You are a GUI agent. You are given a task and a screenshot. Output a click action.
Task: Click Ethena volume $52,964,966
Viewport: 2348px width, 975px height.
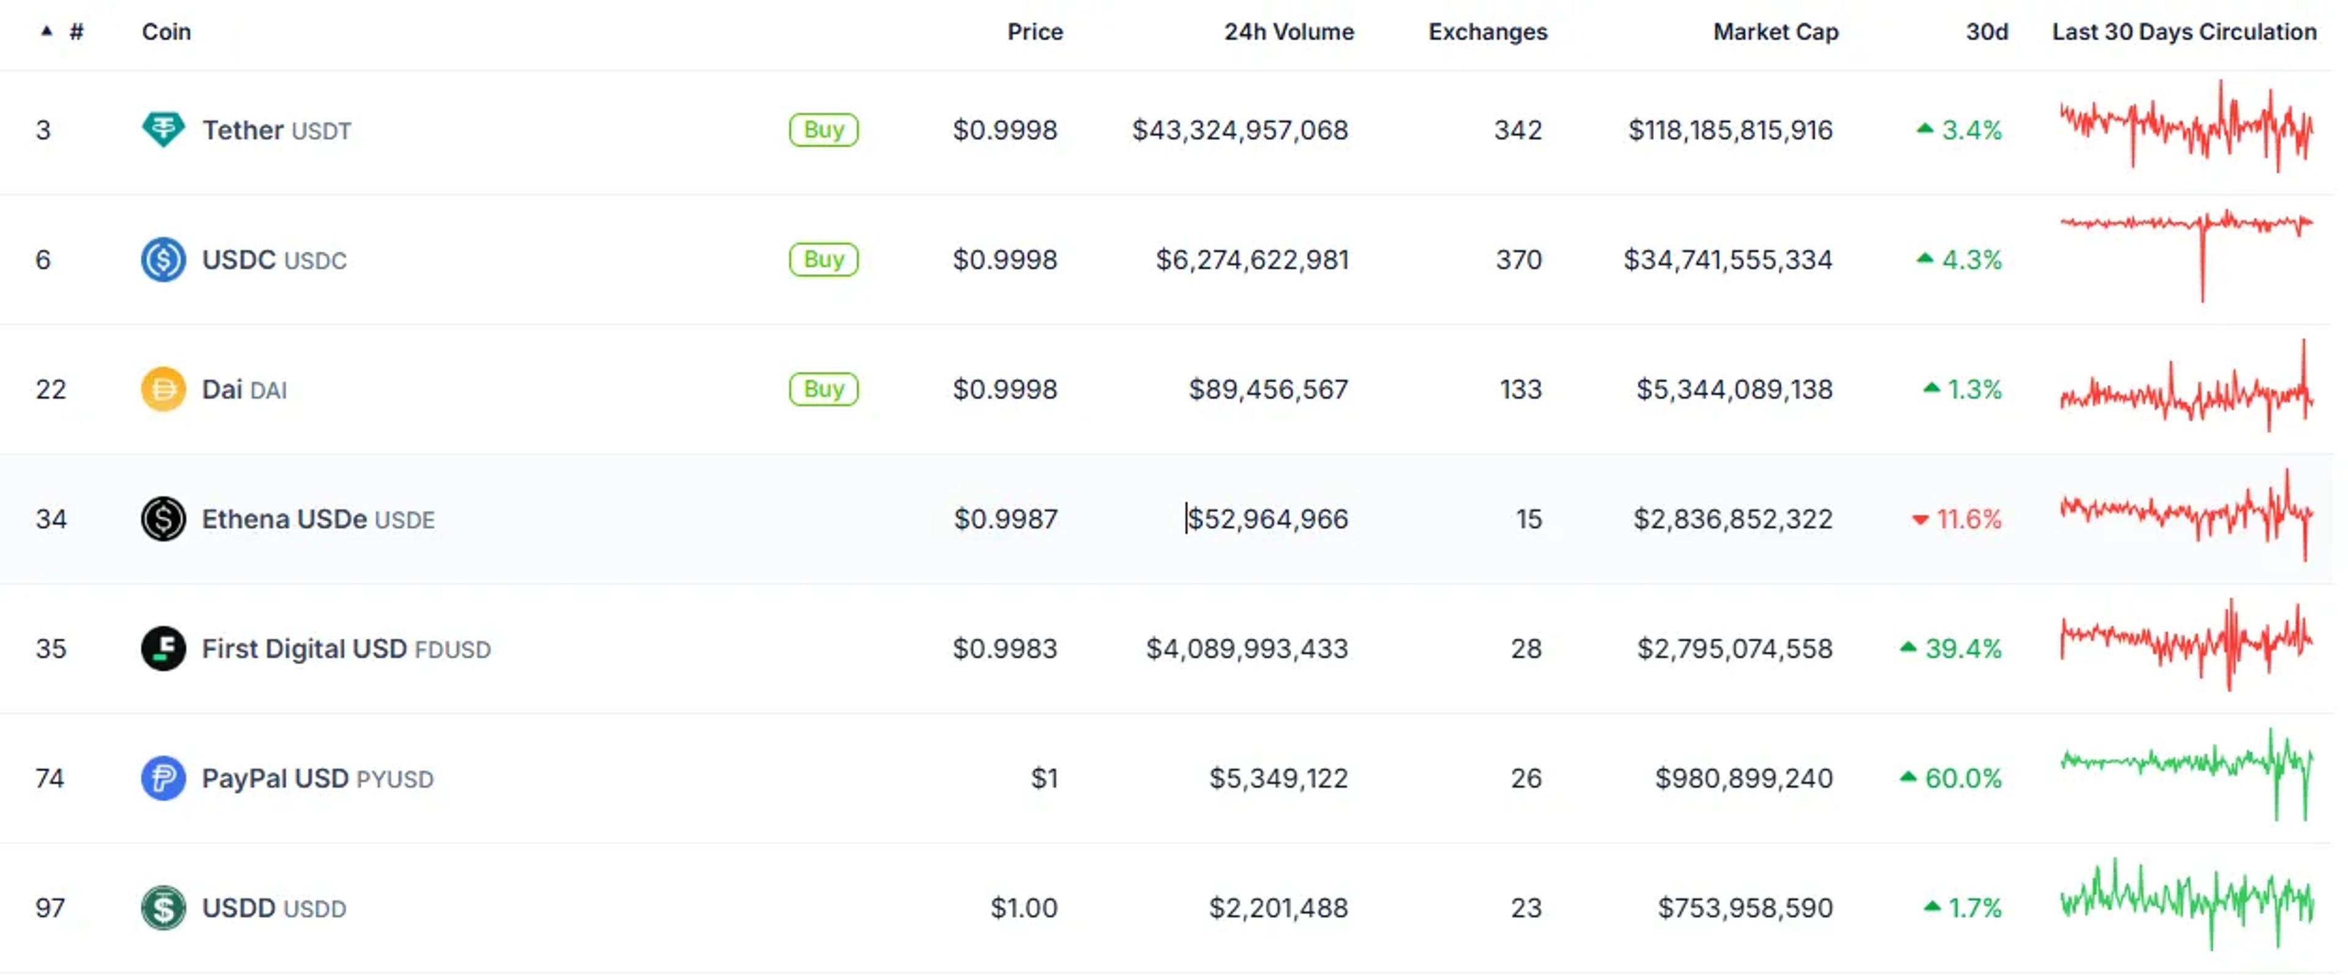[x=1268, y=519]
